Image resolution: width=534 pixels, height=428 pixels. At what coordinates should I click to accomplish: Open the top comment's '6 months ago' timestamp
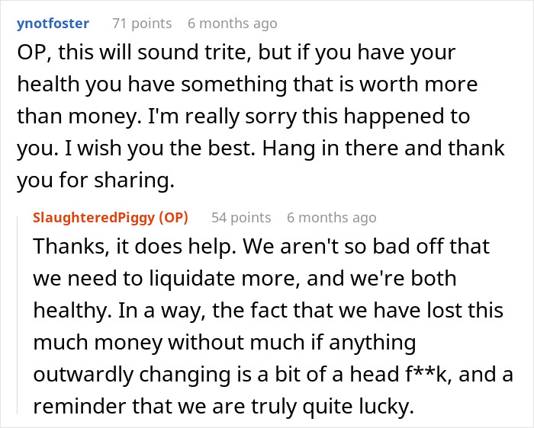tap(233, 24)
